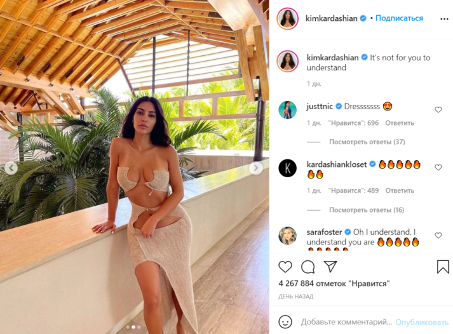Expand the 16 replies under kardashiankloset's comment

(367, 210)
